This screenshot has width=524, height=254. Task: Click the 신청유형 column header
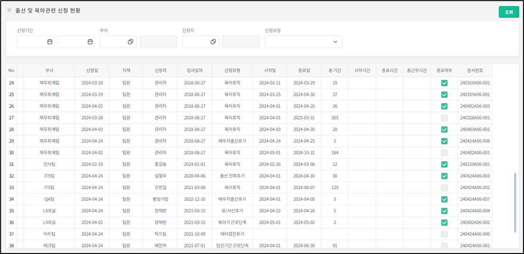point(232,71)
